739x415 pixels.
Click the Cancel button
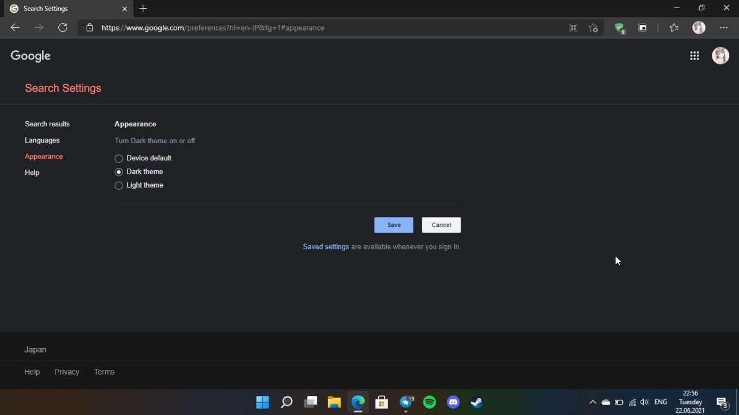tap(441, 225)
